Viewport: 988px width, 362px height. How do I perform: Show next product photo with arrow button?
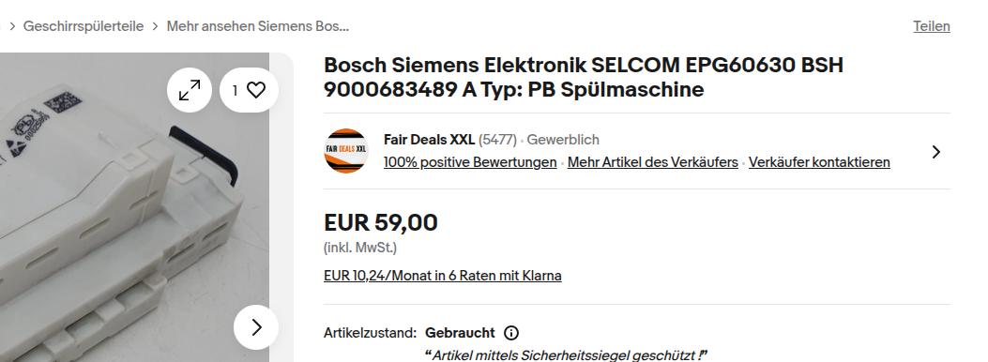coord(256,327)
